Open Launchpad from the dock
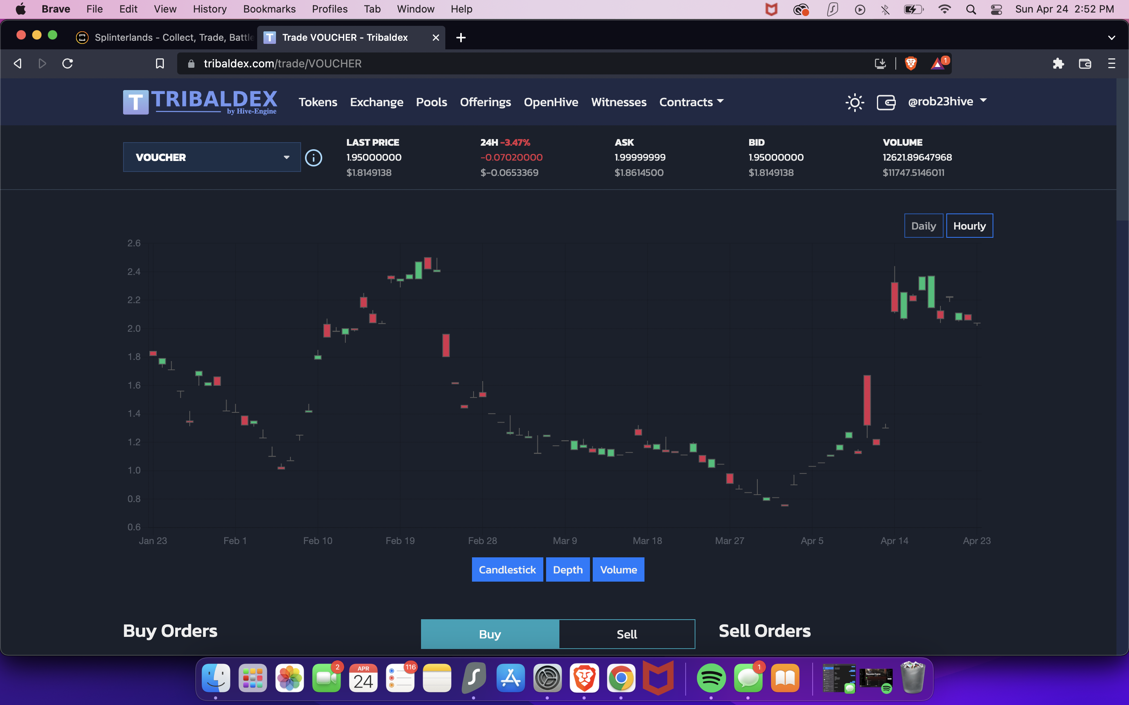 [252, 678]
